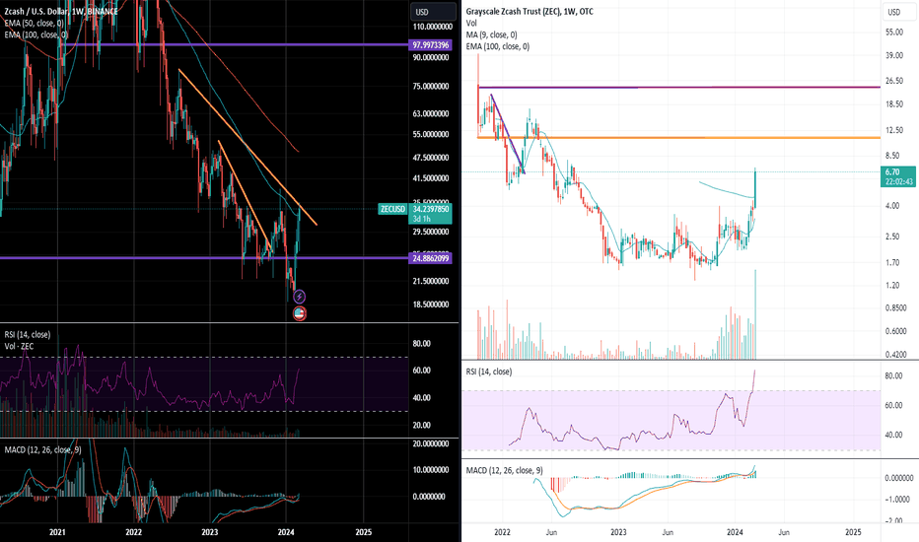This screenshot has width=919, height=542.
Task: Click the 20.0000000 MACD axis label
Action: click(433, 444)
